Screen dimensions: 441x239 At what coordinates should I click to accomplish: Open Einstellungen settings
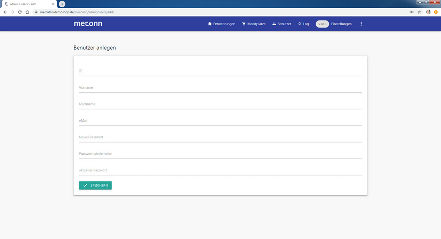tap(341, 24)
